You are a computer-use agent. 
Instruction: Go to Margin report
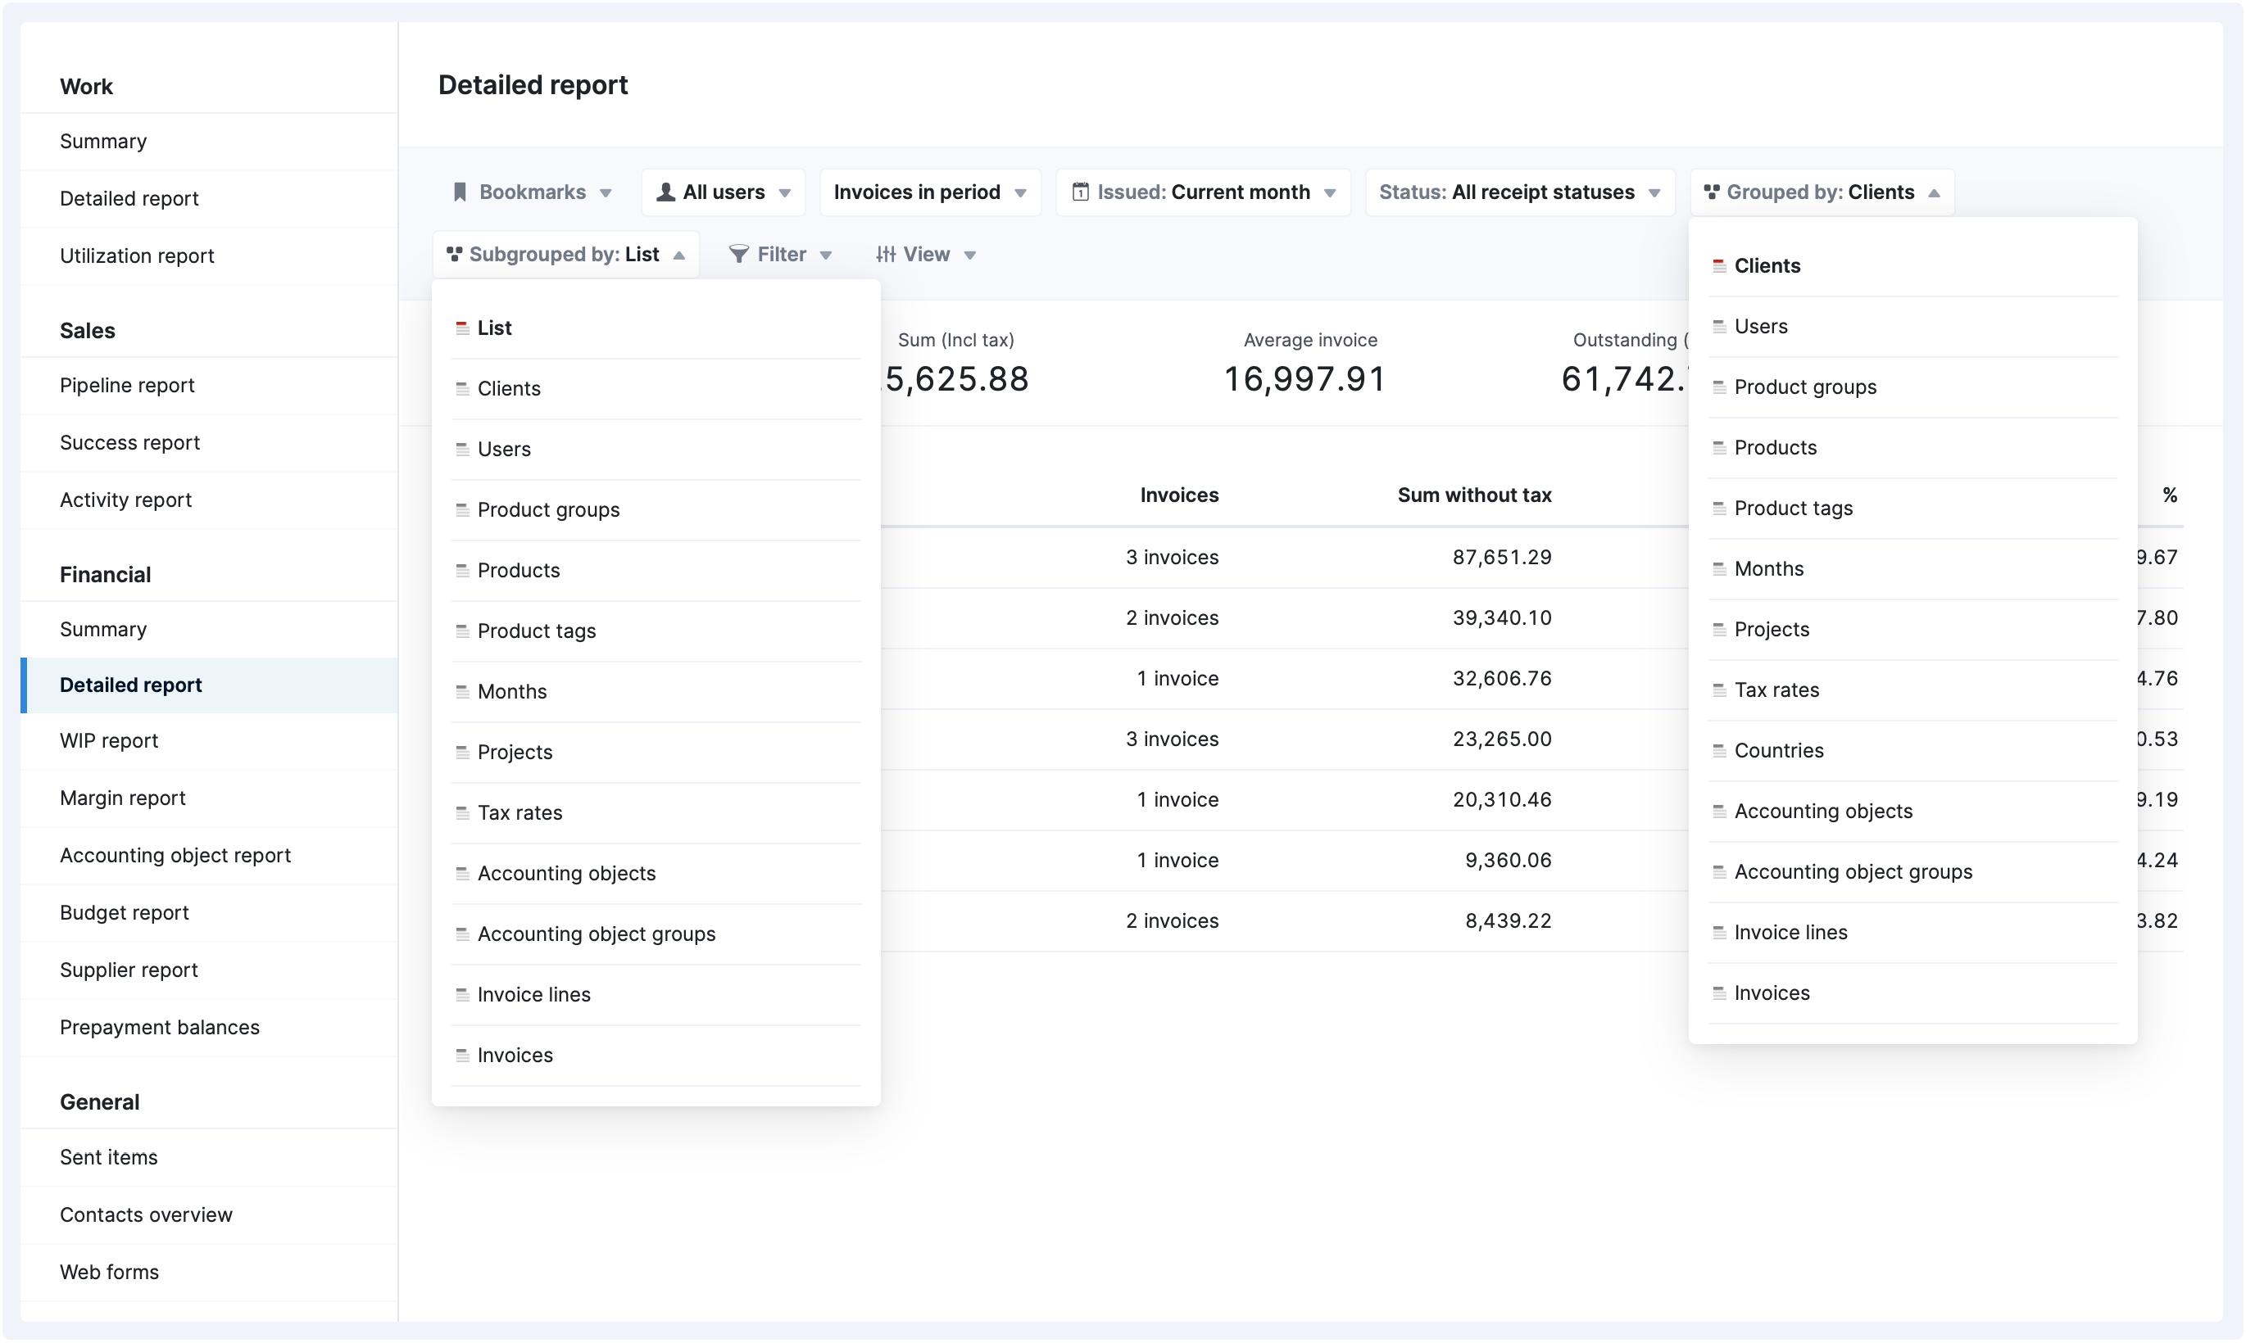pos(208,798)
